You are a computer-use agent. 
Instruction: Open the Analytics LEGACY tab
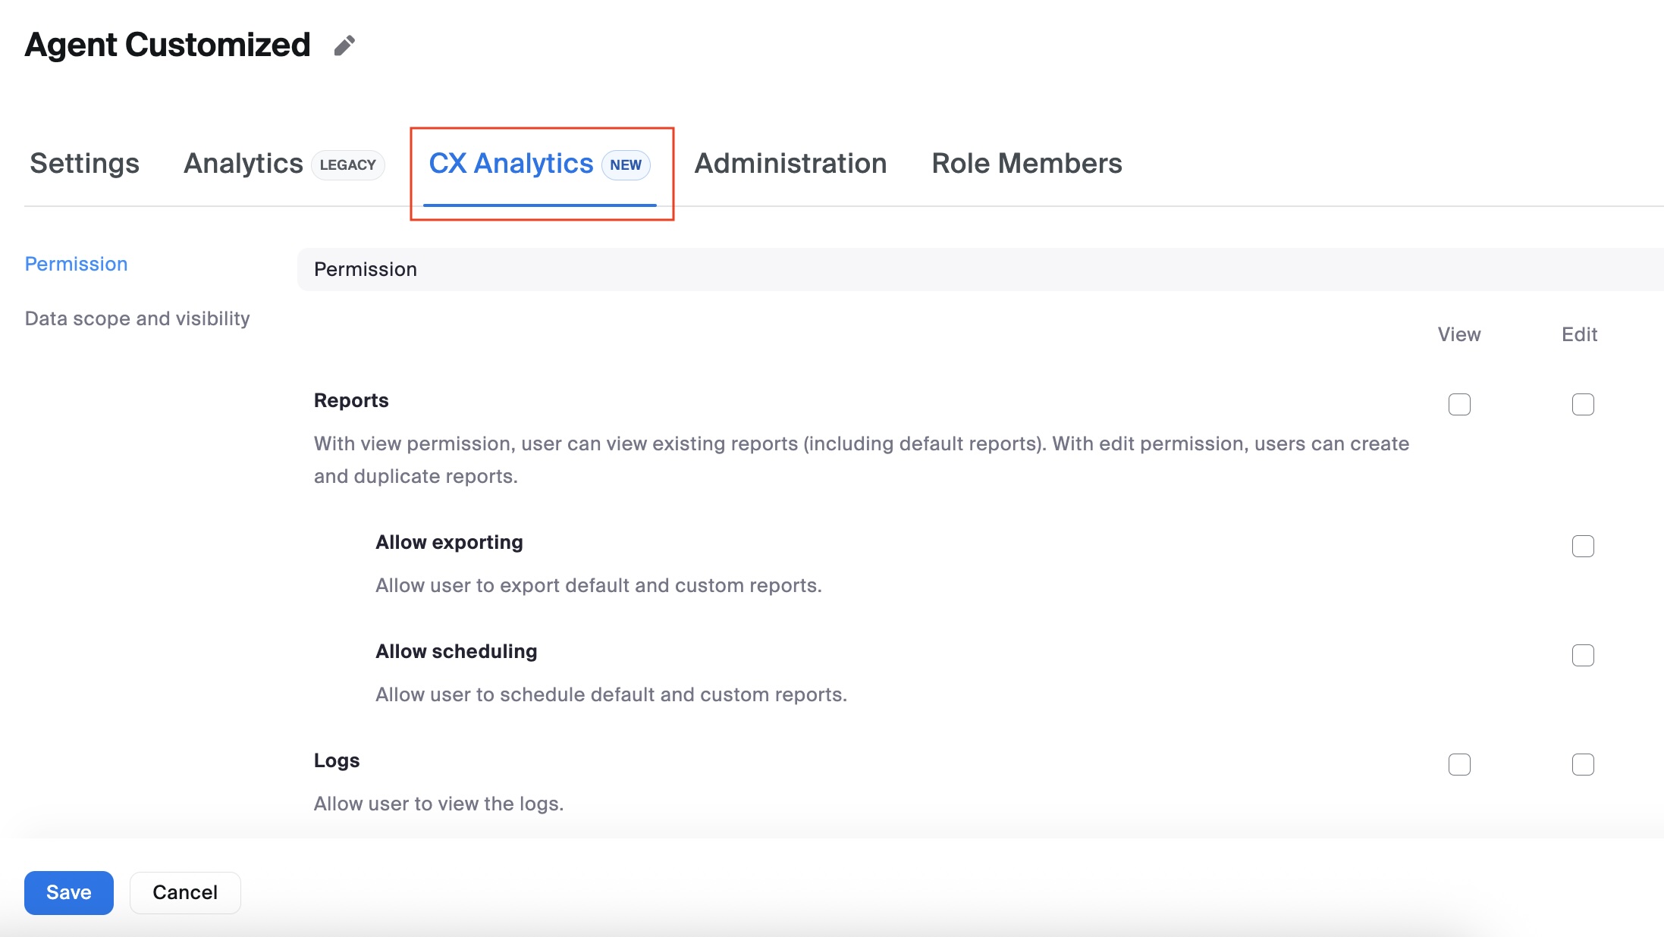tap(243, 163)
